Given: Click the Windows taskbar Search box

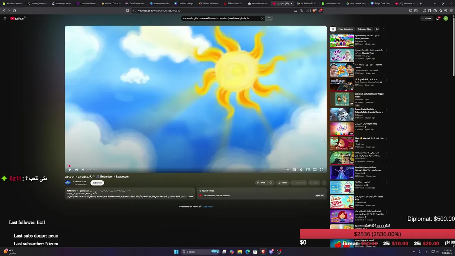Looking at the screenshot, I should point(200,252).
